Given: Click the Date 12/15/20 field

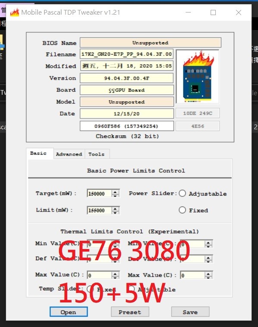Looking at the screenshot, I should (127, 114).
